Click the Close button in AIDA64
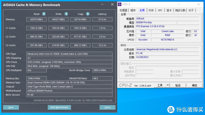The width and height of the screenshot is (205, 115). pyautogui.click(x=107, y=107)
